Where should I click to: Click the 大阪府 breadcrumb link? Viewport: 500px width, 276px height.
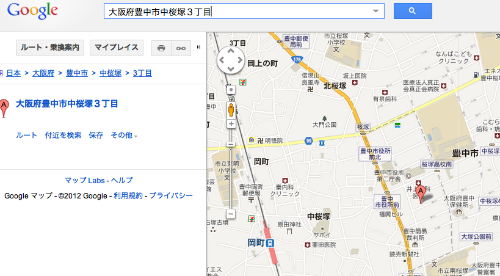(x=43, y=73)
